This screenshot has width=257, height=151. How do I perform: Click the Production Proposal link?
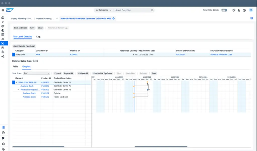click(x=30, y=90)
